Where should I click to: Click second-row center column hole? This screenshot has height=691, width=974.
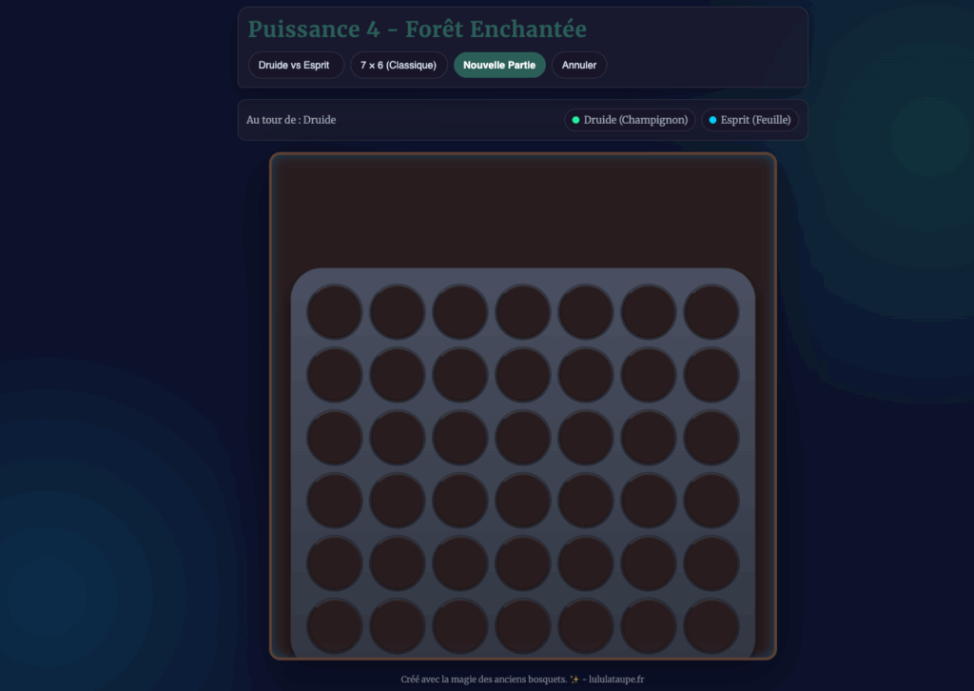point(522,375)
